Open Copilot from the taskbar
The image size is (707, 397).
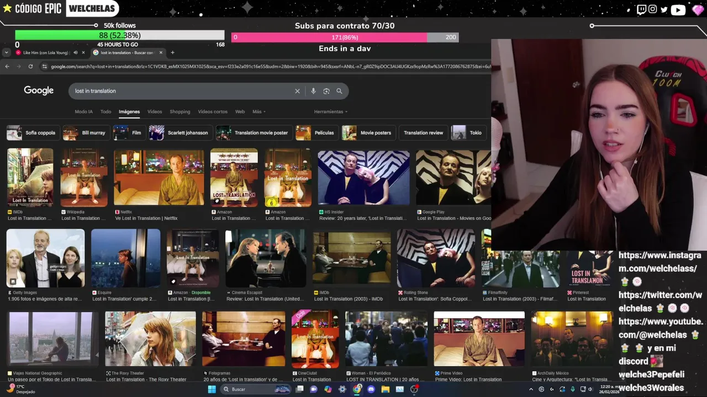coord(328,389)
